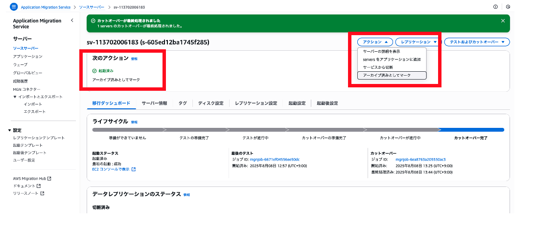Viewport: 534px width, 225px height.
Task: Open ドキュメント external link
Action: (26, 186)
